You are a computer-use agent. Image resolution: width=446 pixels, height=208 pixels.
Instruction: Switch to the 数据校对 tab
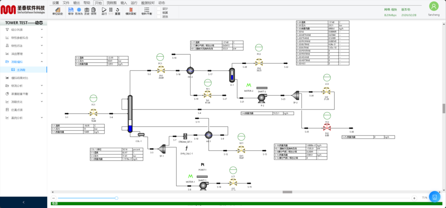(x=147, y=3)
